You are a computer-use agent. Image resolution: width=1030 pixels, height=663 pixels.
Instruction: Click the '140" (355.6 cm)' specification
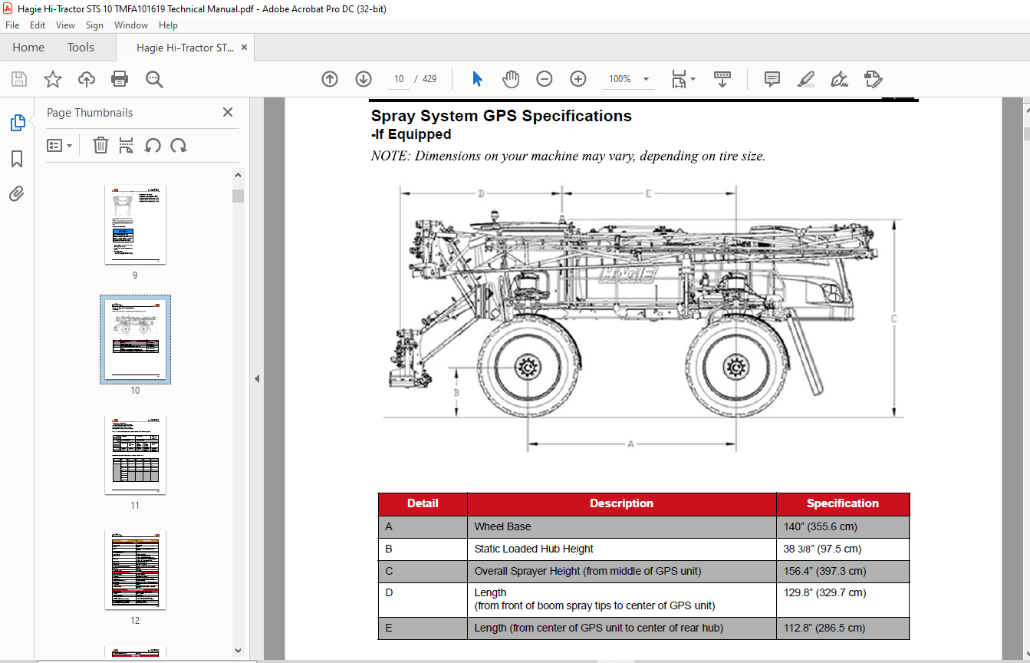point(819,526)
